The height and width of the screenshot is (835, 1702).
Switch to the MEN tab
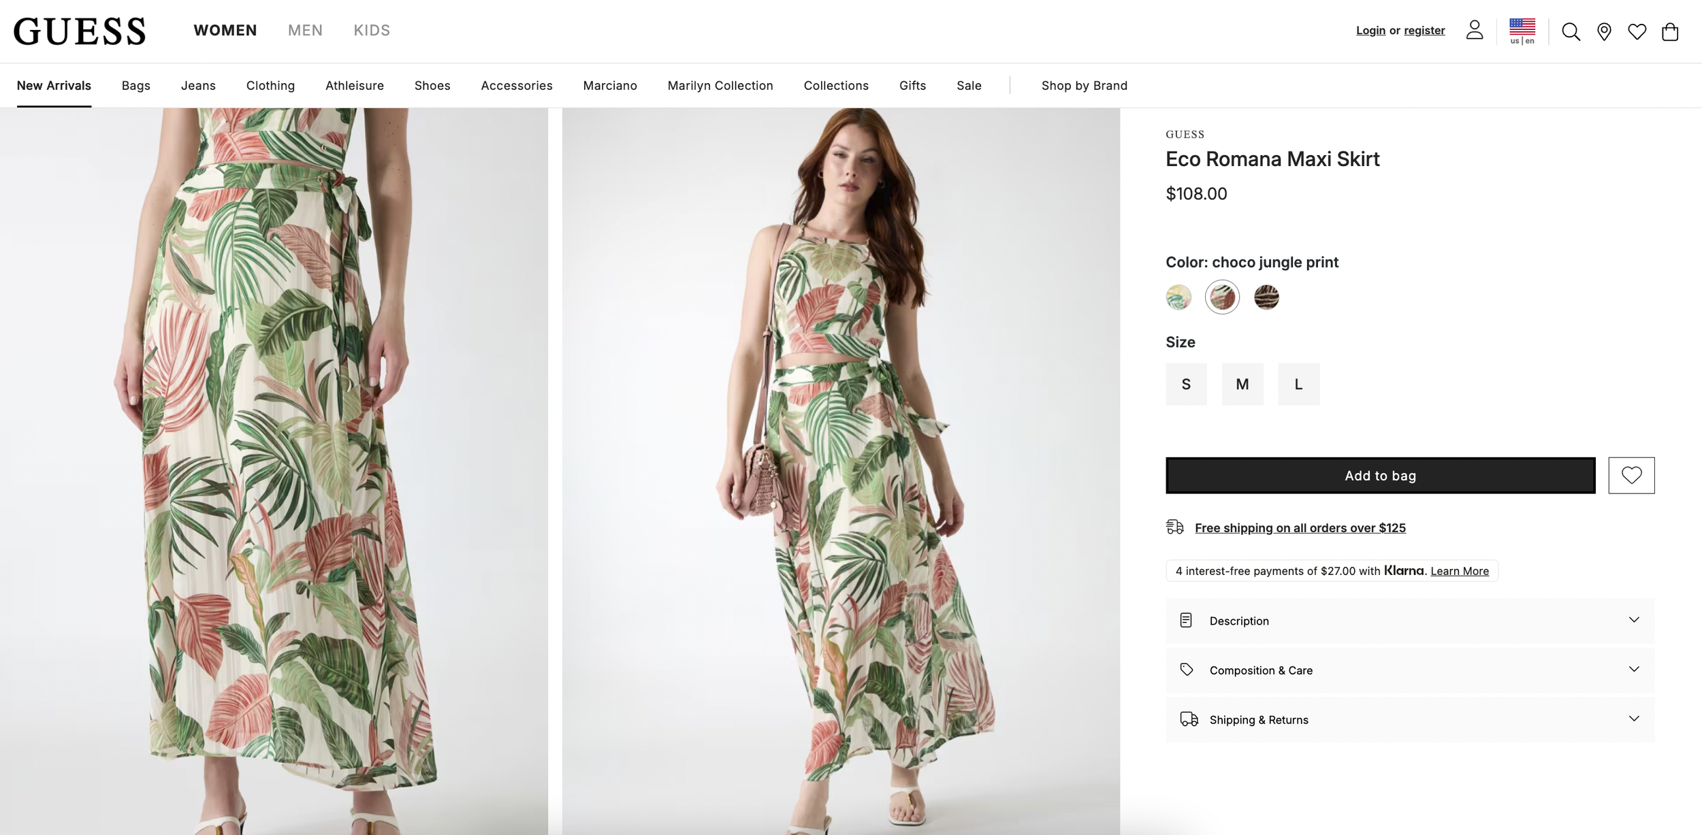point(305,30)
